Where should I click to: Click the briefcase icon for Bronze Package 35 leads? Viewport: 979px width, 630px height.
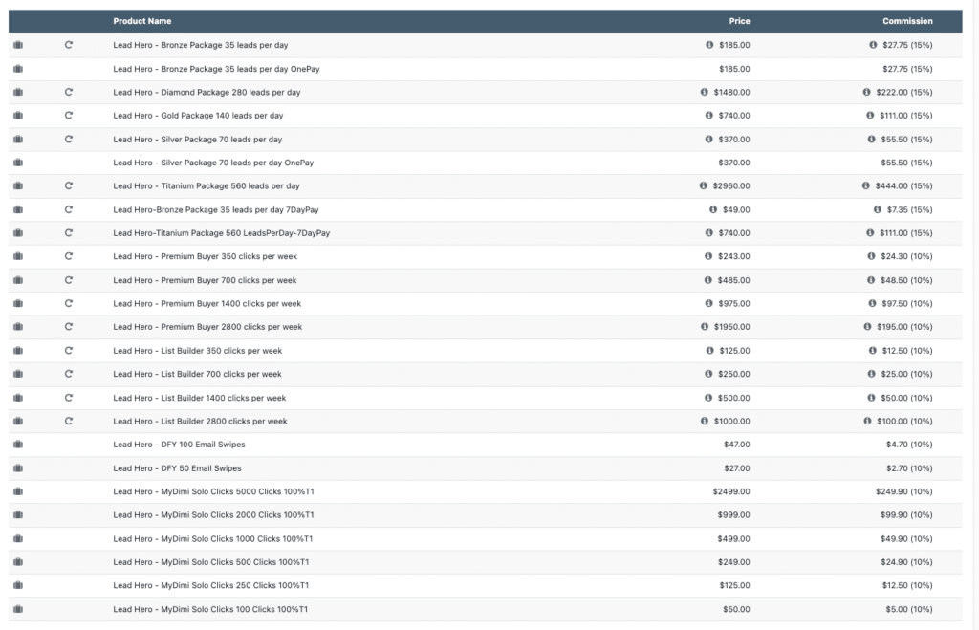pyautogui.click(x=17, y=44)
